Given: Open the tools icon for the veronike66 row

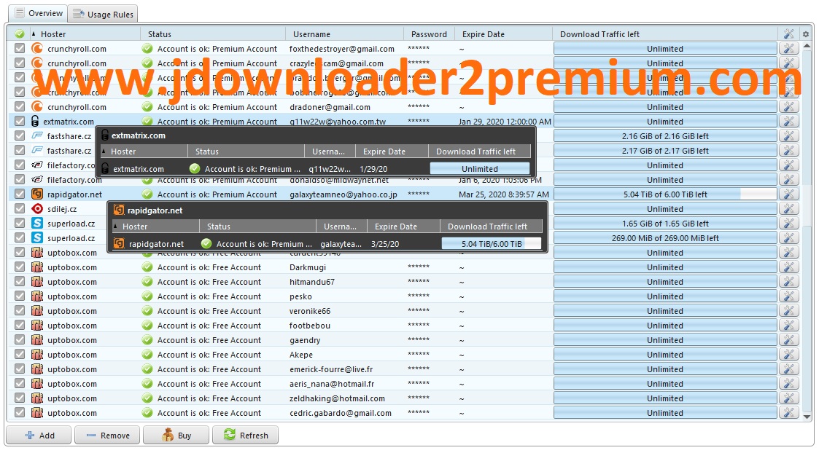Looking at the screenshot, I should click(788, 311).
